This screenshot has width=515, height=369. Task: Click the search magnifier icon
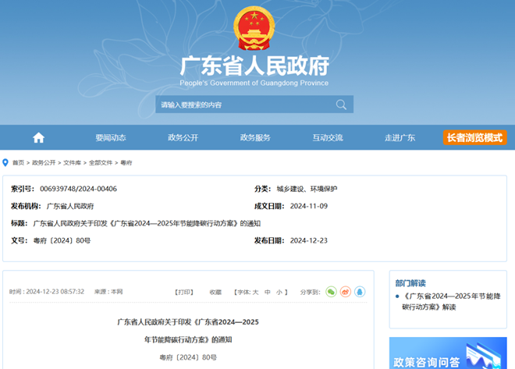341,105
